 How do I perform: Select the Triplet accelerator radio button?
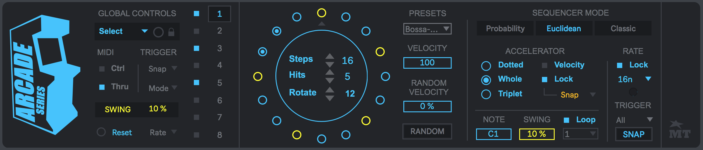click(486, 94)
